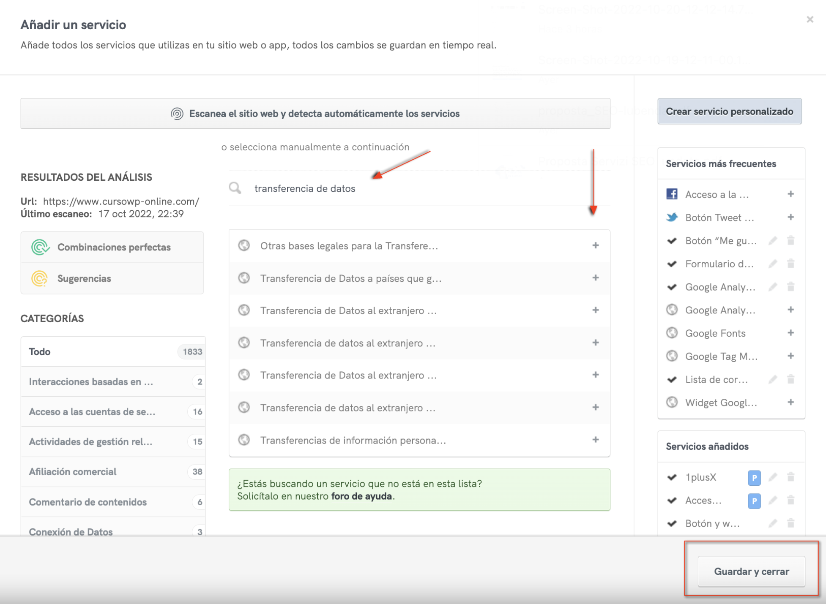Add the Botón Tweet service via plus
The image size is (826, 604).
[790, 217]
